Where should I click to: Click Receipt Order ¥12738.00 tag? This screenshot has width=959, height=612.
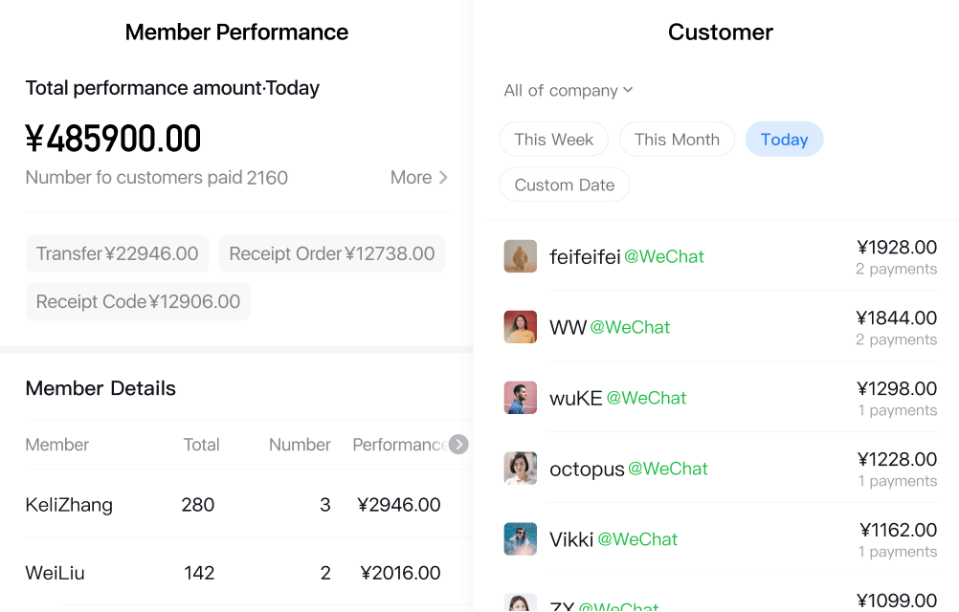click(x=332, y=254)
